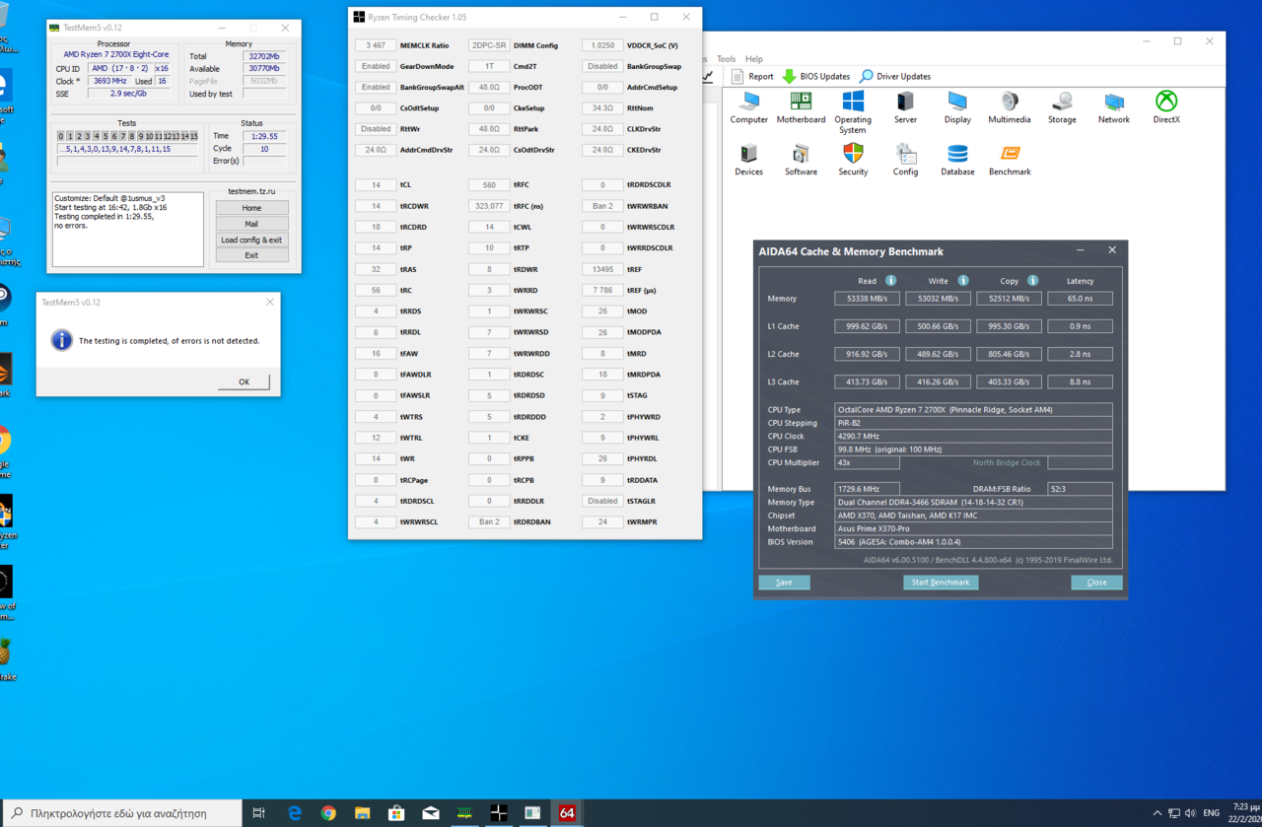Open the Tools menu in AIDA64
The width and height of the screenshot is (1262, 827).
pyautogui.click(x=727, y=59)
